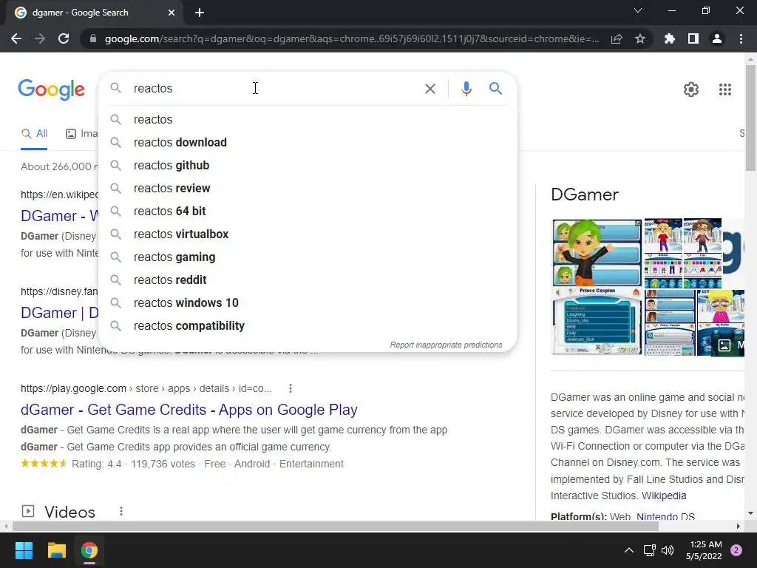Click the browser forward arrow

40,38
